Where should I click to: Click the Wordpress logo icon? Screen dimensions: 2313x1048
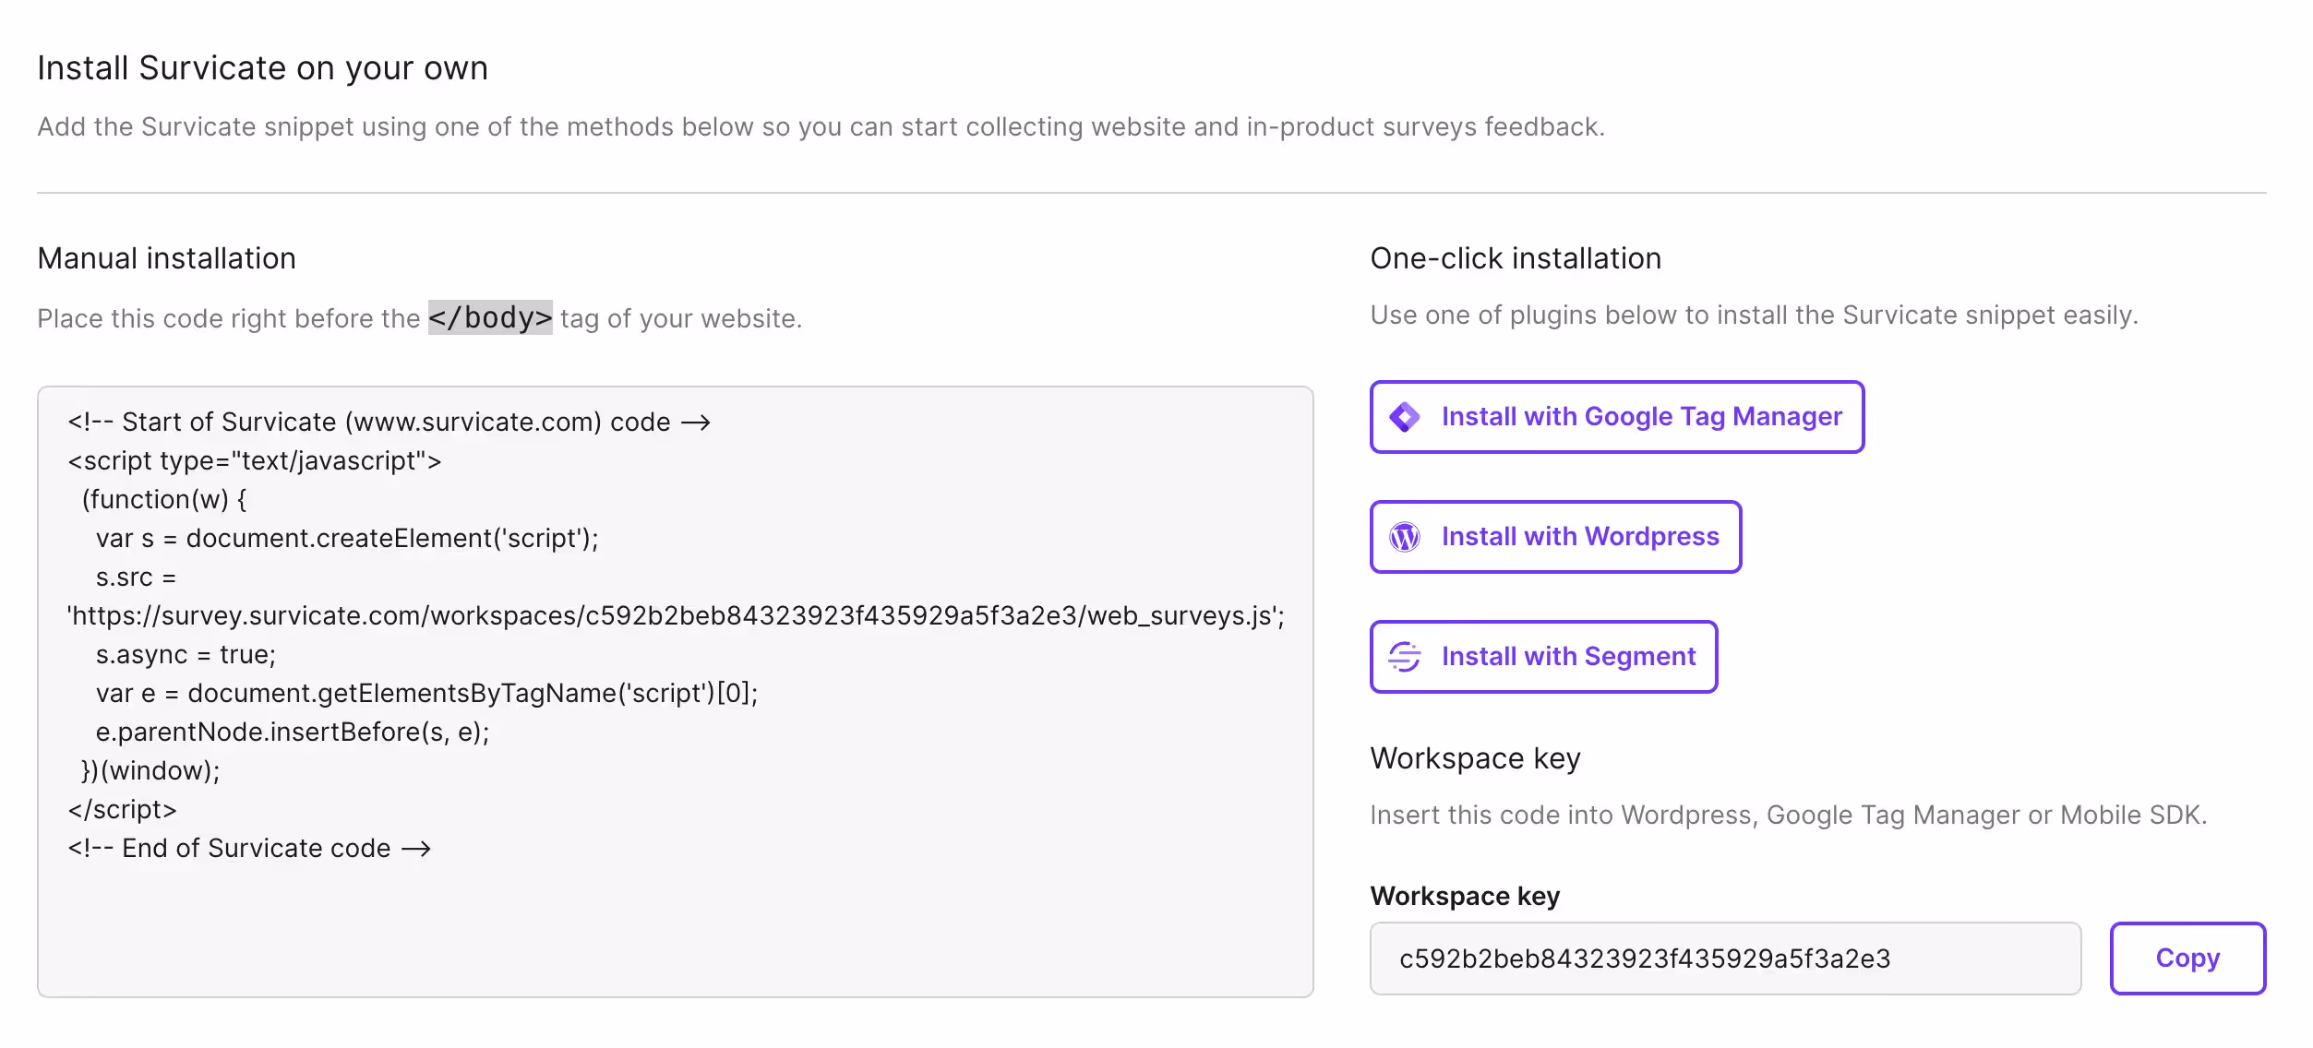click(x=1405, y=537)
